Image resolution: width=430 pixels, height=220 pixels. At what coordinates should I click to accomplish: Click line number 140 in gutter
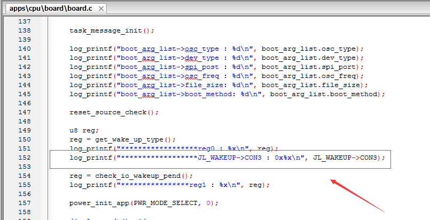[25, 49]
